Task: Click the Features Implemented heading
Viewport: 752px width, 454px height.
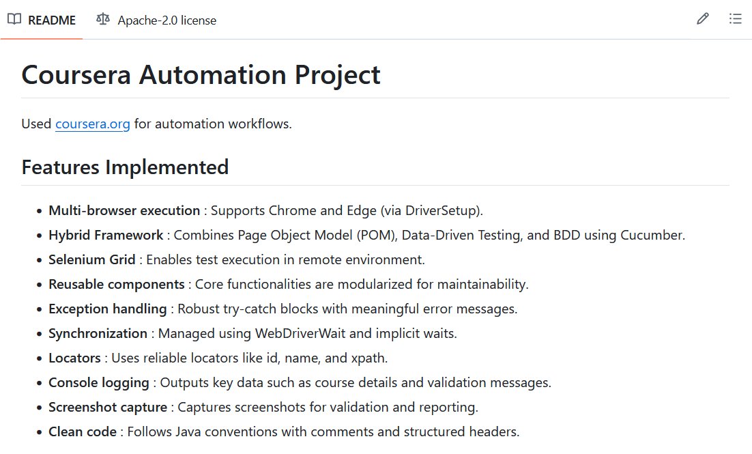Action: click(x=125, y=167)
